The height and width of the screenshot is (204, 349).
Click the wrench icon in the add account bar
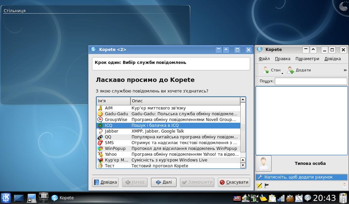[x=259, y=177]
